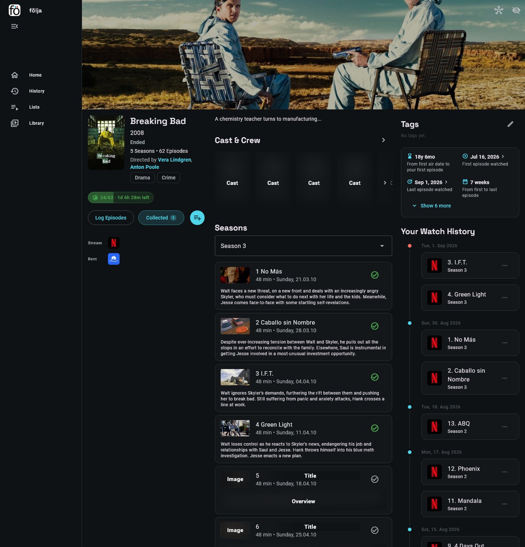Click the graph network icon on banner
525x547 pixels.
click(x=499, y=10)
